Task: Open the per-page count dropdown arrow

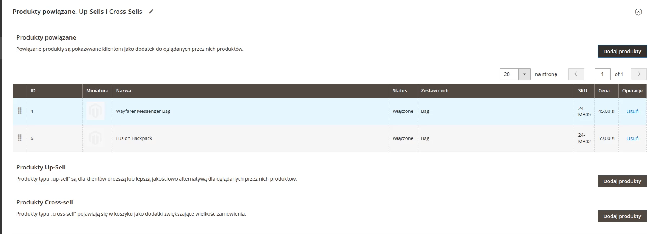Action: [x=524, y=74]
